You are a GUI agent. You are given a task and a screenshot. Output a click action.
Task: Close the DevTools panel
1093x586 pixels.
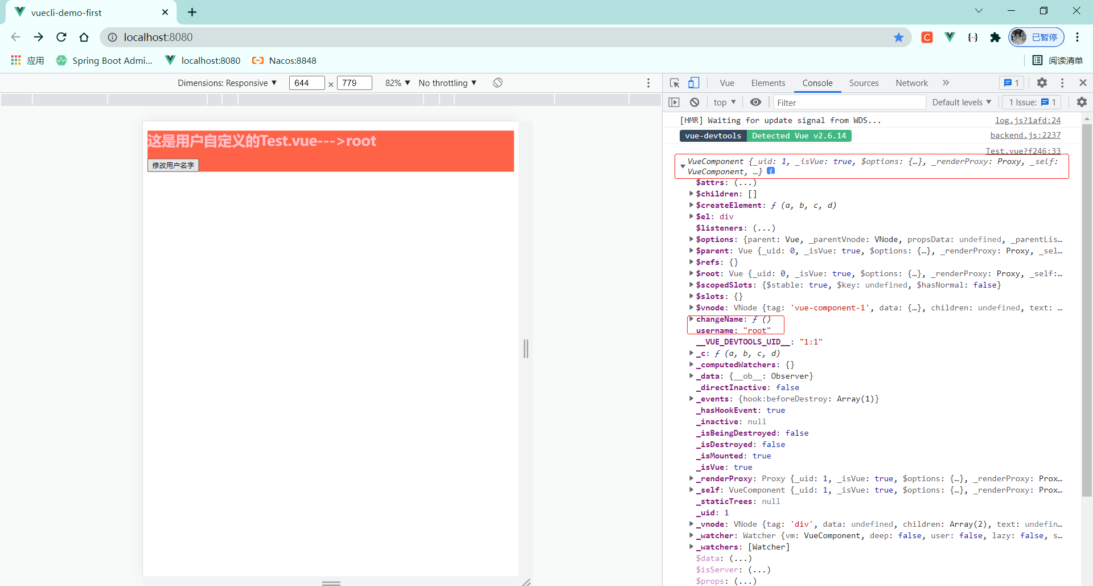[x=1083, y=83]
